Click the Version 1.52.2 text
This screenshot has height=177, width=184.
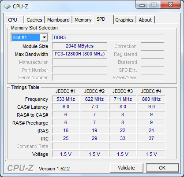pyautogui.click(x=54, y=169)
